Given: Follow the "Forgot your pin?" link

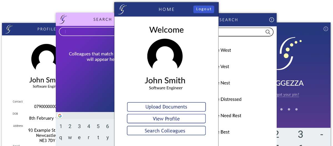Looking at the screenshot, I should pyautogui.click(x=287, y=95).
